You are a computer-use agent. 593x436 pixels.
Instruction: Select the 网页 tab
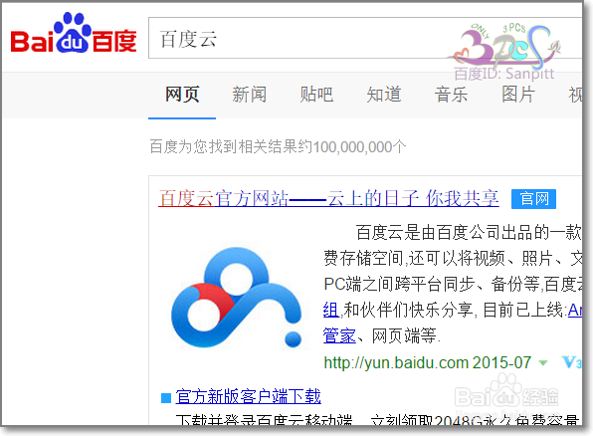[x=182, y=95]
